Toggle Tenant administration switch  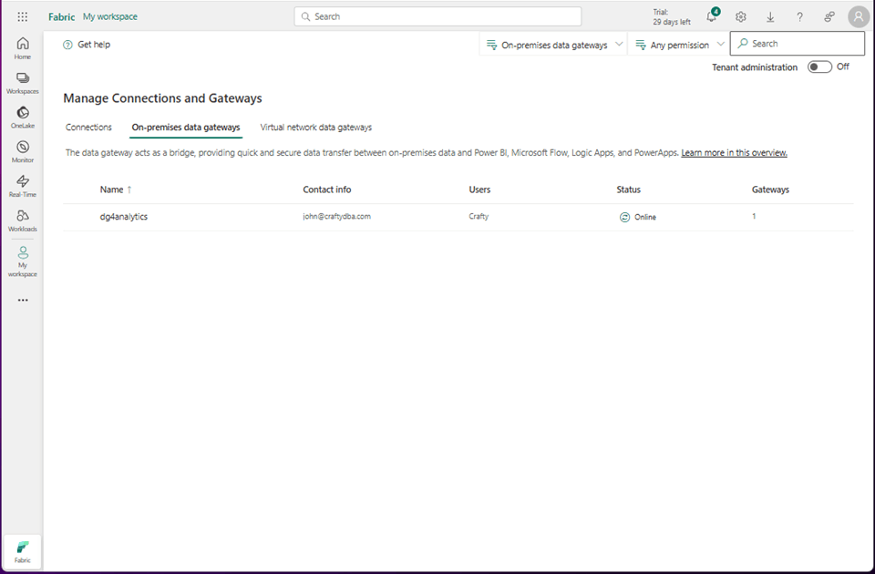tap(819, 67)
